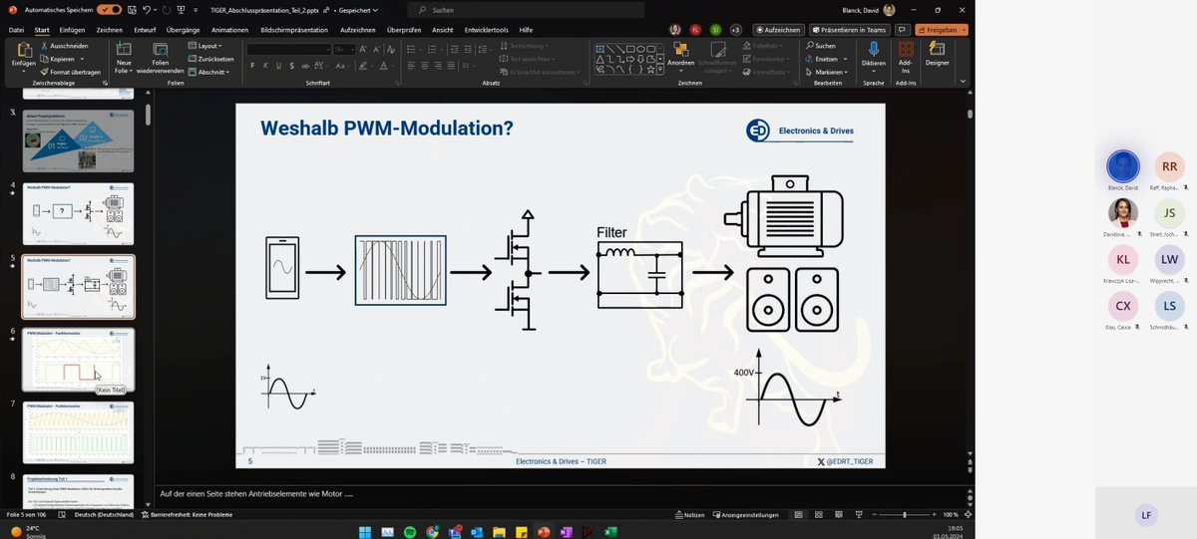The height and width of the screenshot is (539, 1197).
Task: Click Deutsch (Deutschland) language indicator
Action: tap(103, 515)
